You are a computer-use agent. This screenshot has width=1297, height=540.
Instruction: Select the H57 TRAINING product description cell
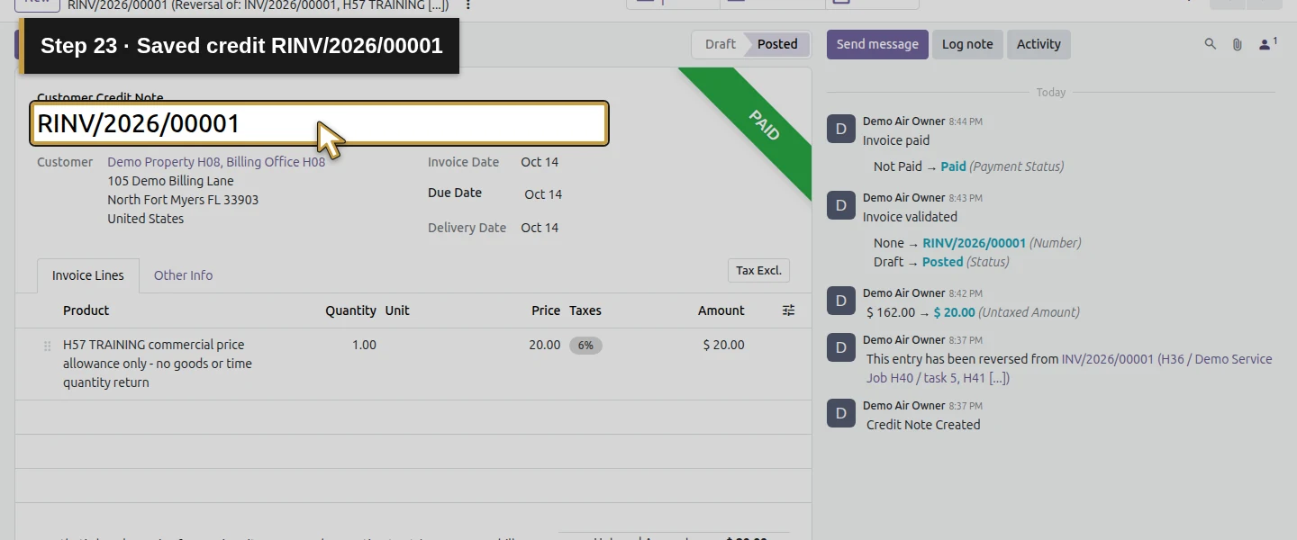[x=158, y=364]
